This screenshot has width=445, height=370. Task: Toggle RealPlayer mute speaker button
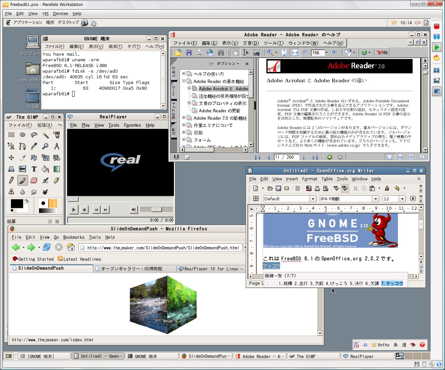click(x=134, y=210)
